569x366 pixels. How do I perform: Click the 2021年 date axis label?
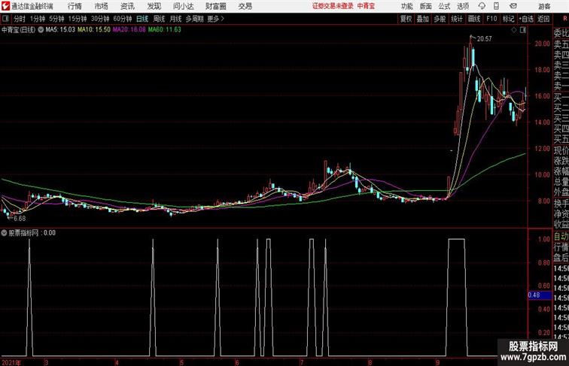click(11, 362)
